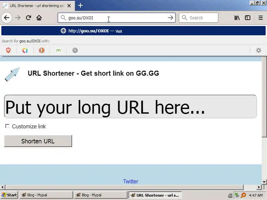Toggle the sidebar view icon

247,18
